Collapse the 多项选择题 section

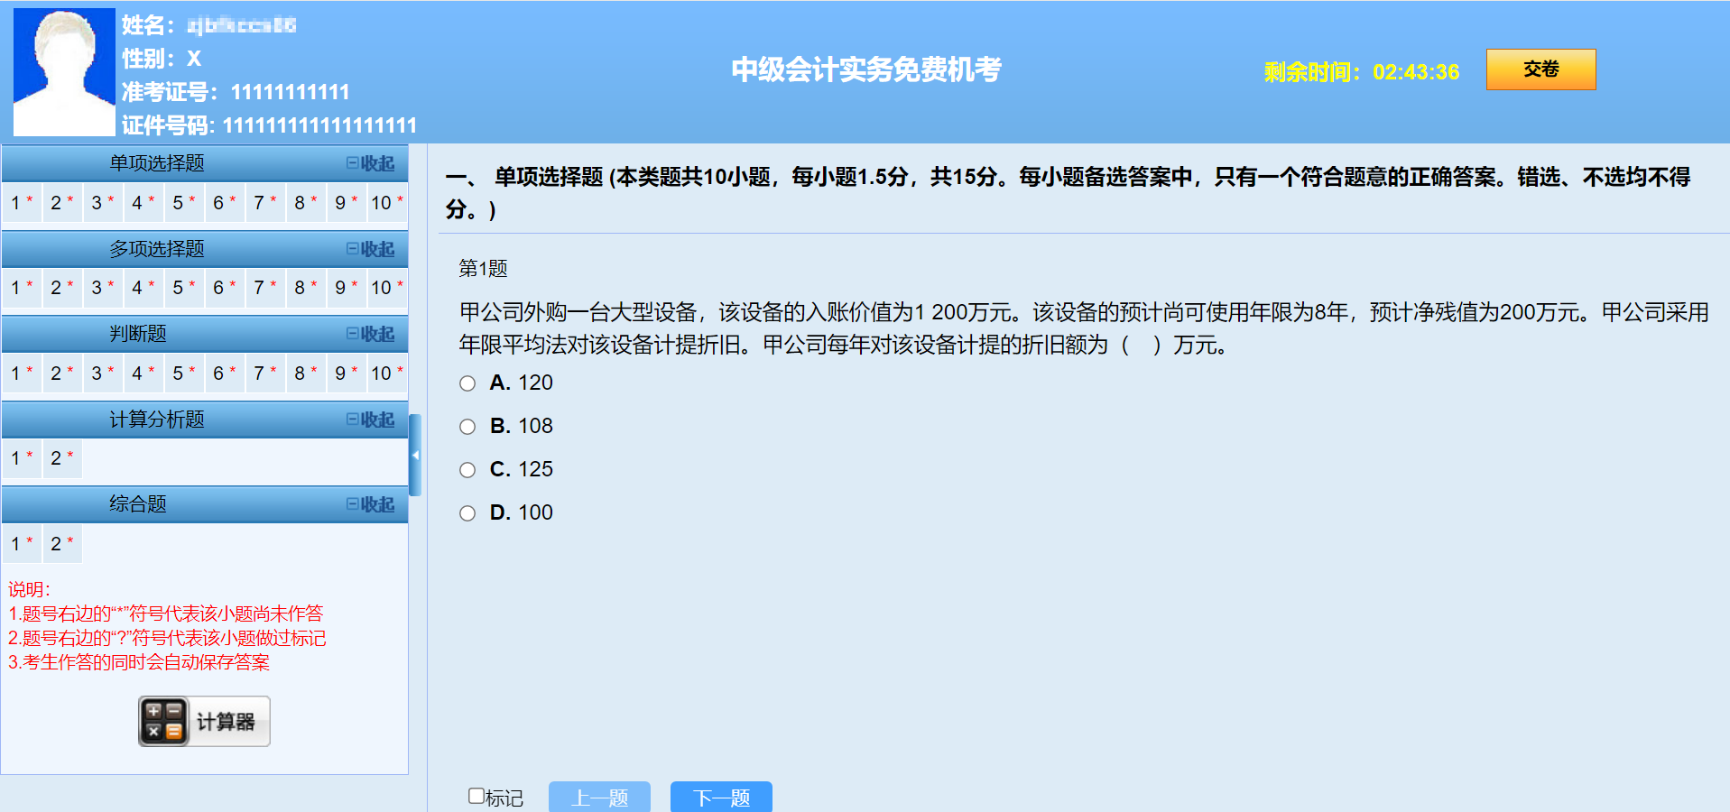372,248
